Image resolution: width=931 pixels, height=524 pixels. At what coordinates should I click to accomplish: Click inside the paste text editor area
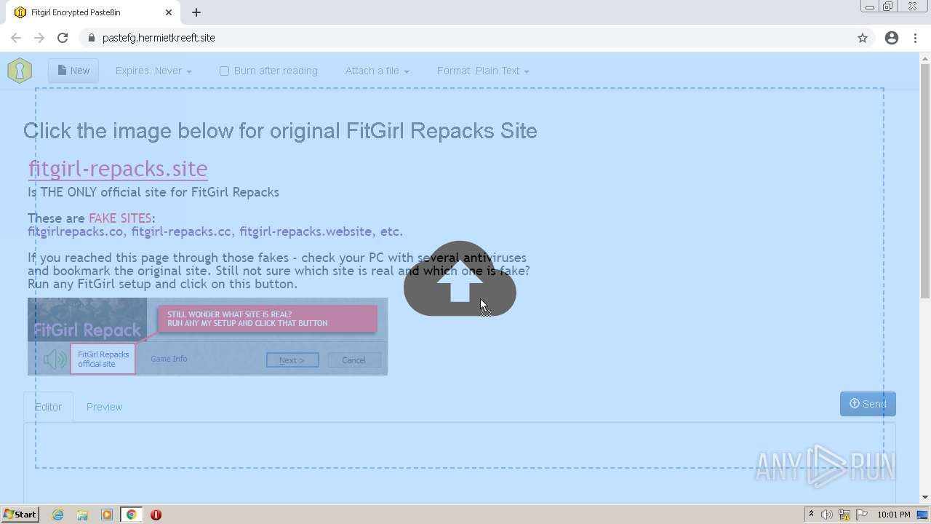460,462
